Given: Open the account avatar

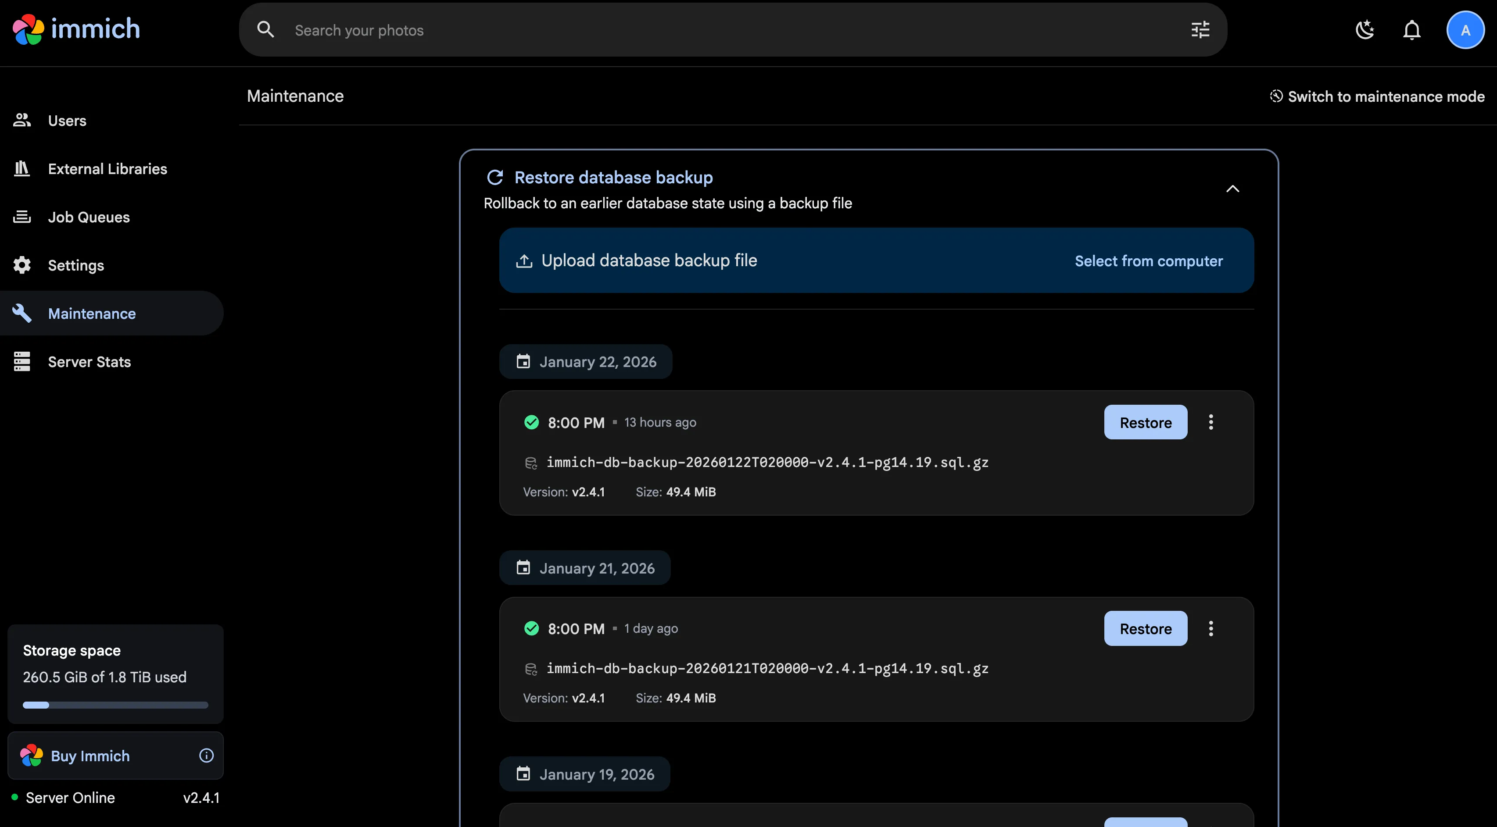Looking at the screenshot, I should tap(1465, 30).
